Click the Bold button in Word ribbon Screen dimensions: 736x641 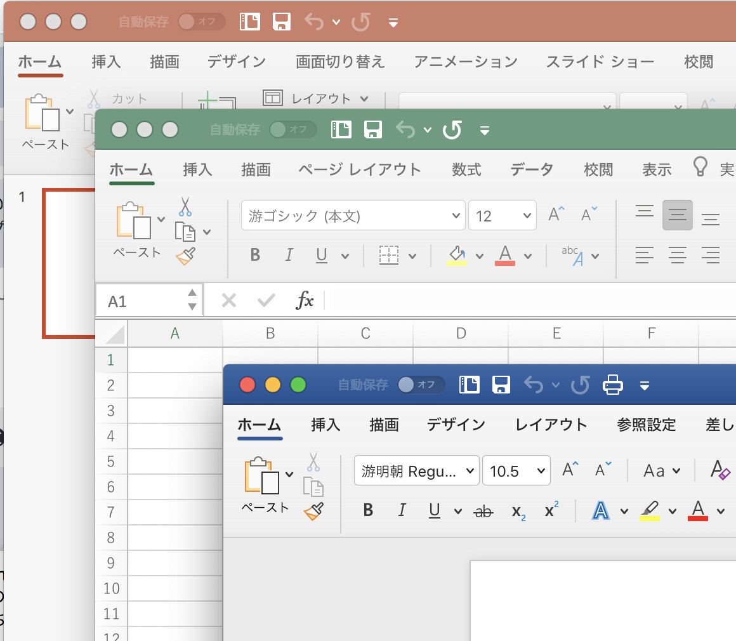[368, 511]
